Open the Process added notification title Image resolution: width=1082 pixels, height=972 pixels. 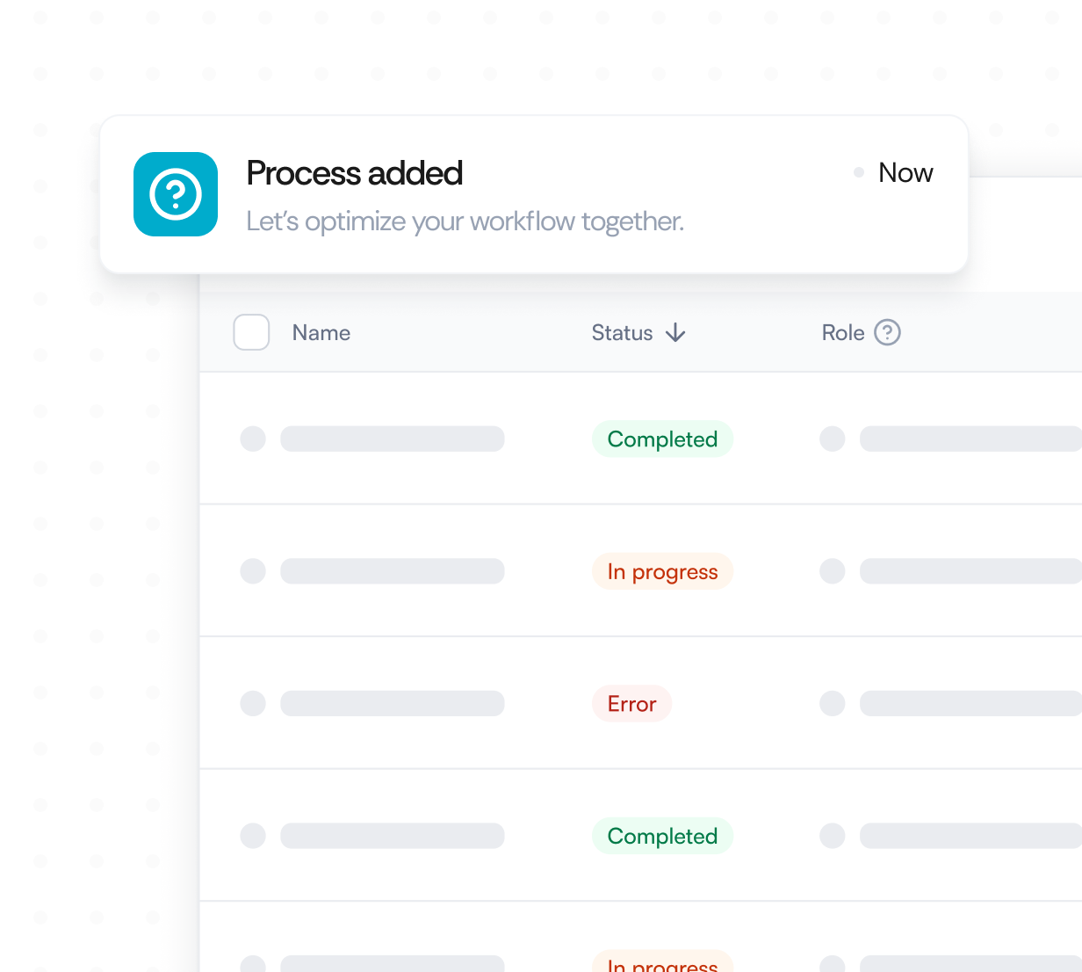(354, 173)
